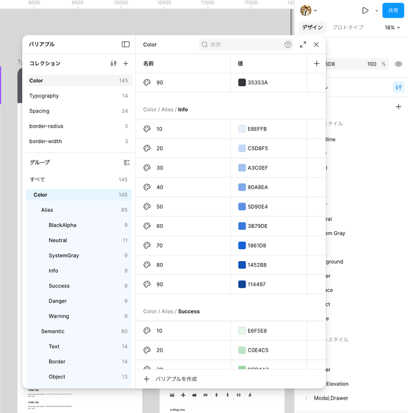Click the 1861D8 blue color swatch
The height and width of the screenshot is (413, 408).
pos(242,245)
